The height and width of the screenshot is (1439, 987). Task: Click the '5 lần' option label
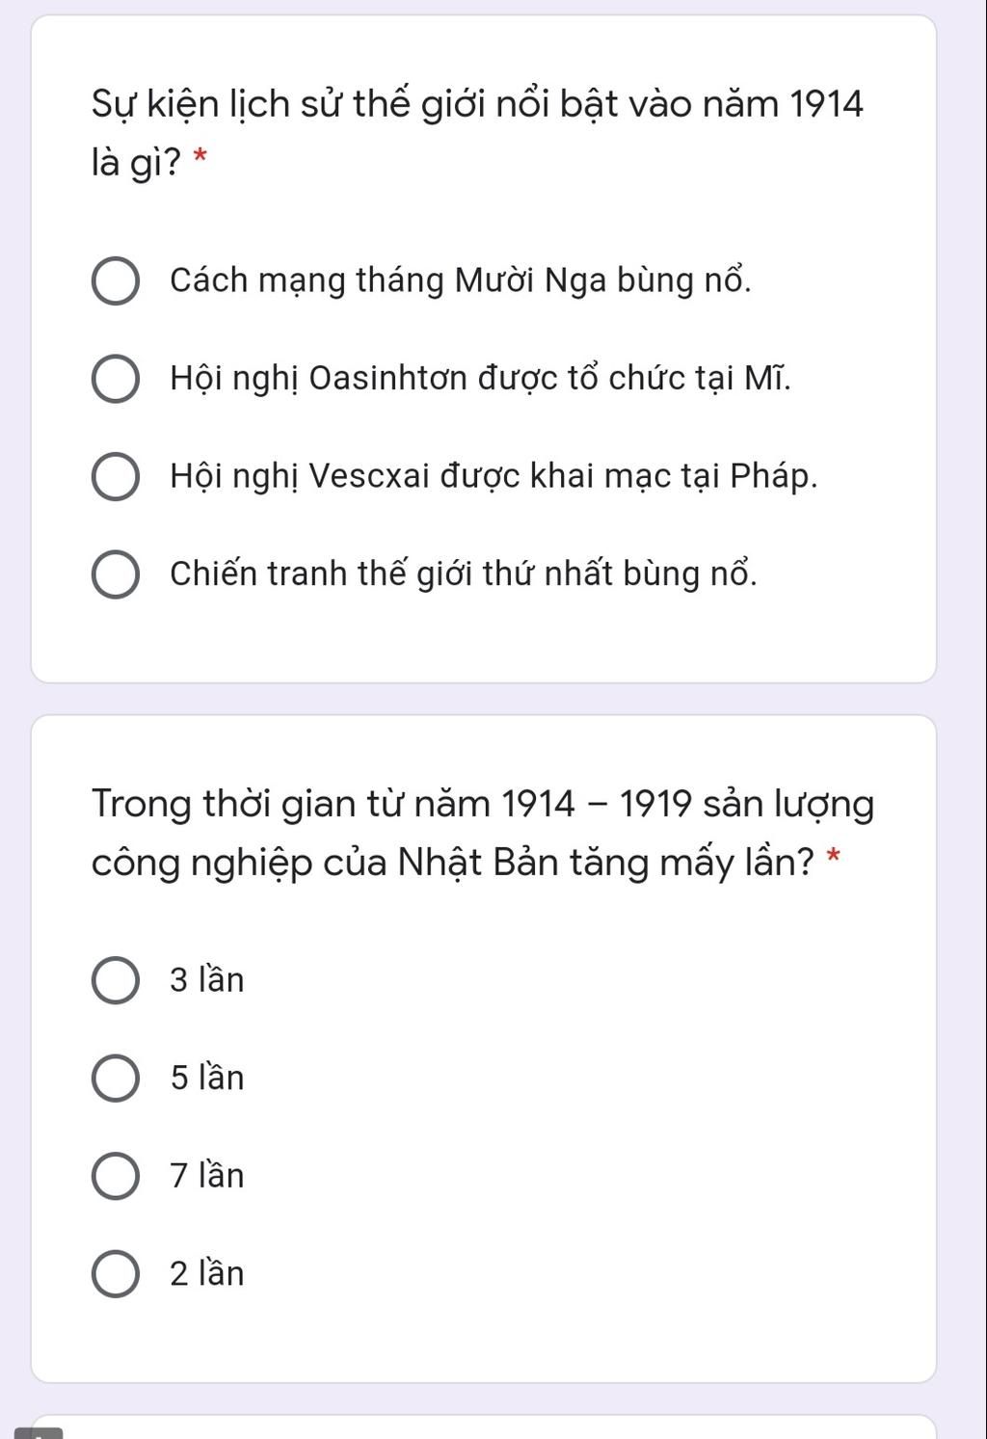click(207, 1078)
